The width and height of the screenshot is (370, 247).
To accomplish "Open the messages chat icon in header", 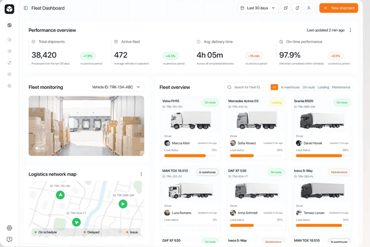I will click(x=286, y=8).
